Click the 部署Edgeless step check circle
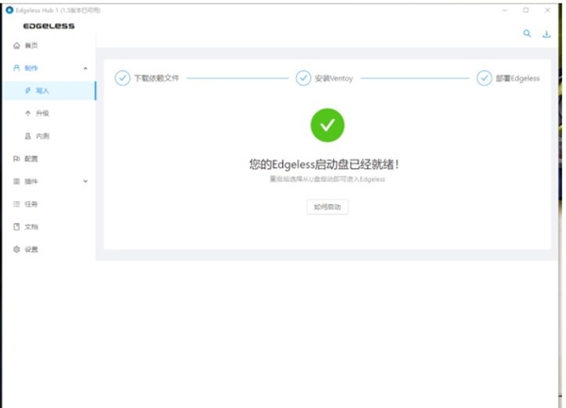 [484, 78]
